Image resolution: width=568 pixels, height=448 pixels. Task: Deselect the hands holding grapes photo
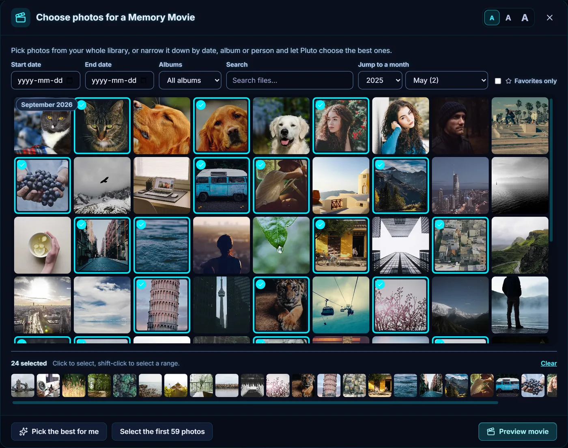pyautogui.click(x=43, y=185)
